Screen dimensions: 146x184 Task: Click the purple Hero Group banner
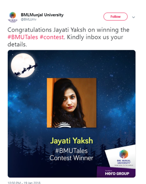tap(116, 172)
